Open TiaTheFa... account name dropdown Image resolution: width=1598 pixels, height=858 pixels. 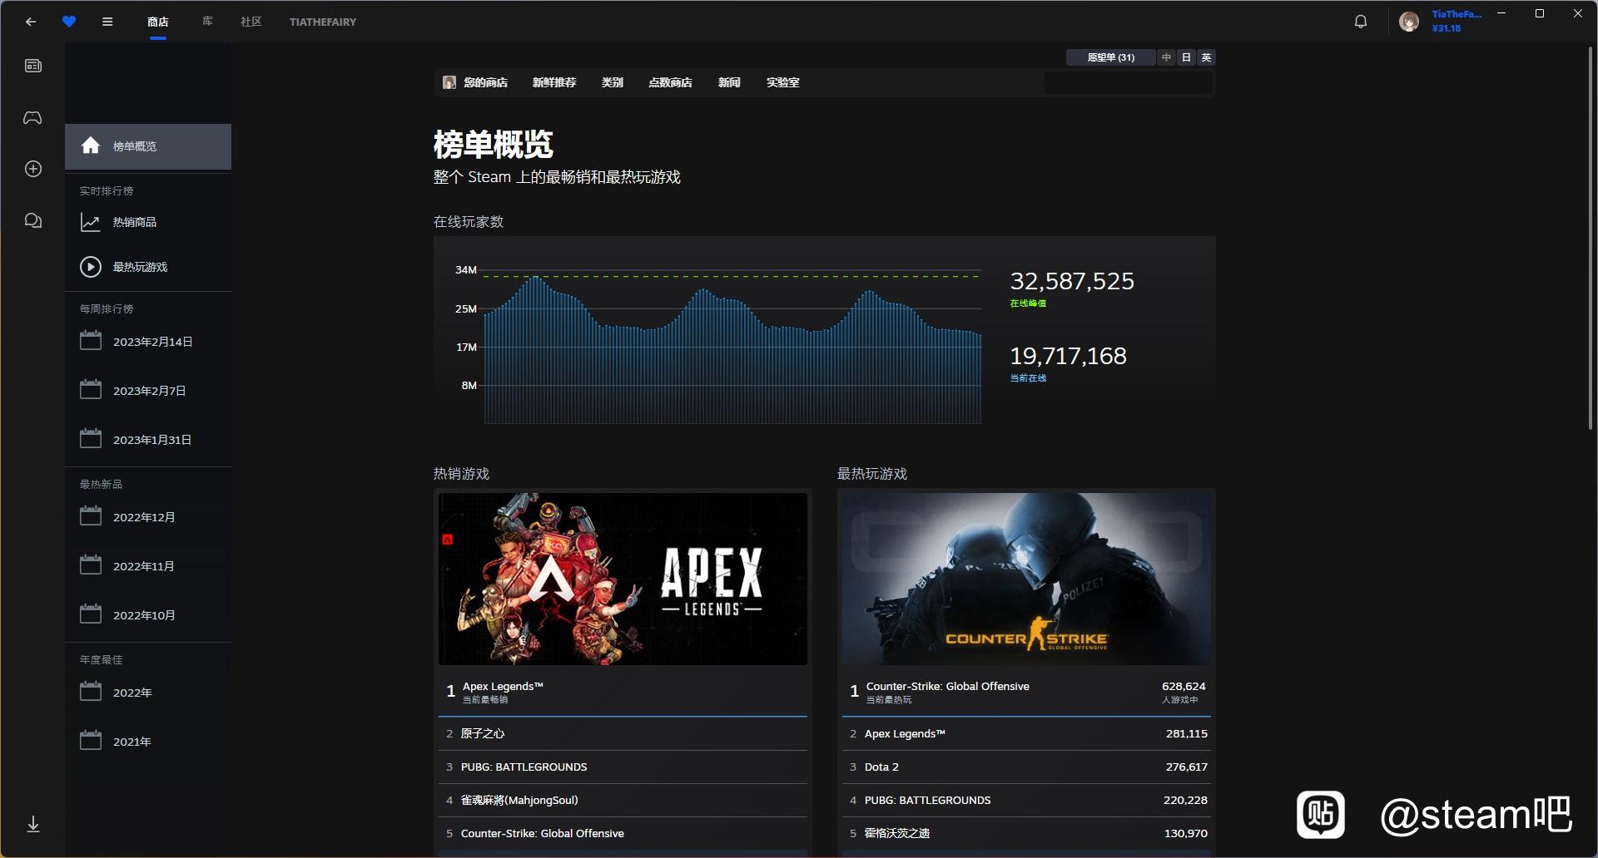coord(1457,14)
